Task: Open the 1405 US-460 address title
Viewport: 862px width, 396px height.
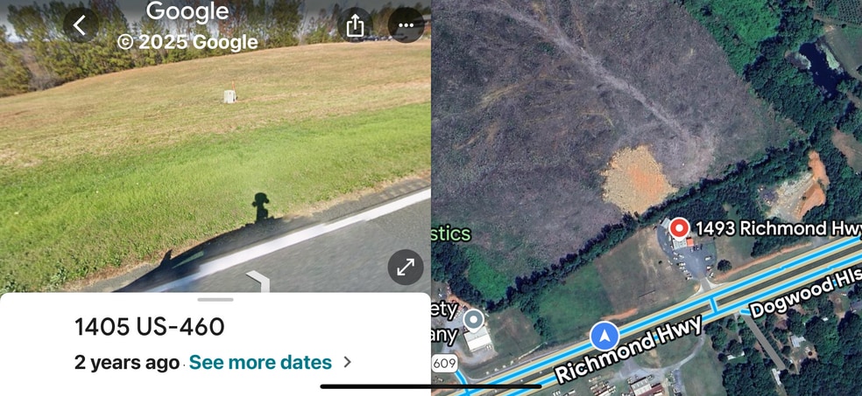Action: tap(150, 327)
